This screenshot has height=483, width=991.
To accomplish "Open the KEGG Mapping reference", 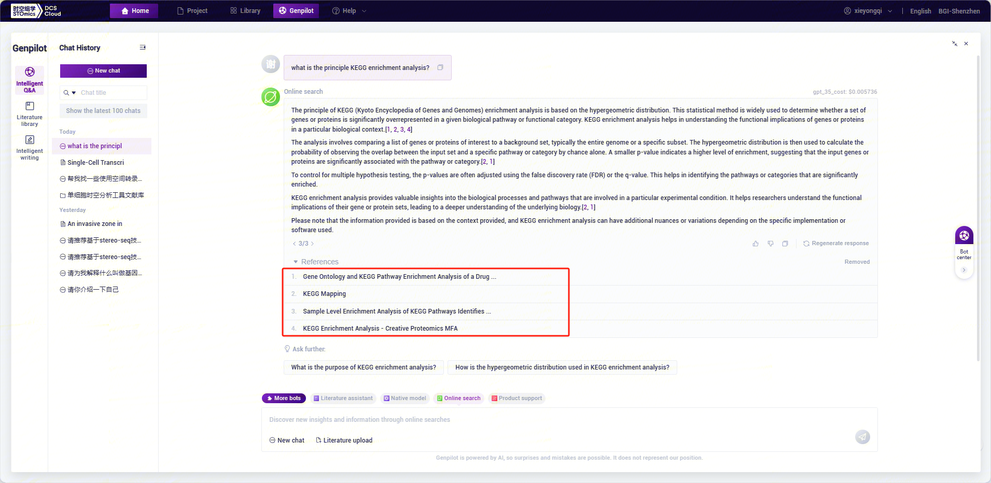I will [324, 294].
